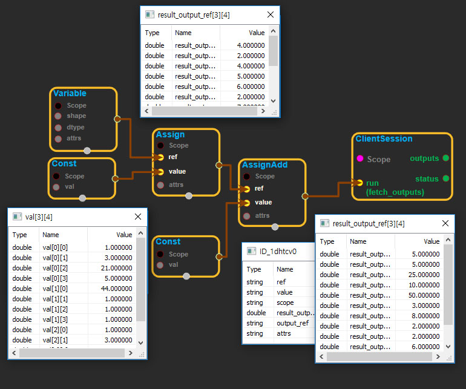Image resolution: width=466 pixels, height=389 pixels.
Task: Click the Assign node ref input port
Action: point(160,157)
